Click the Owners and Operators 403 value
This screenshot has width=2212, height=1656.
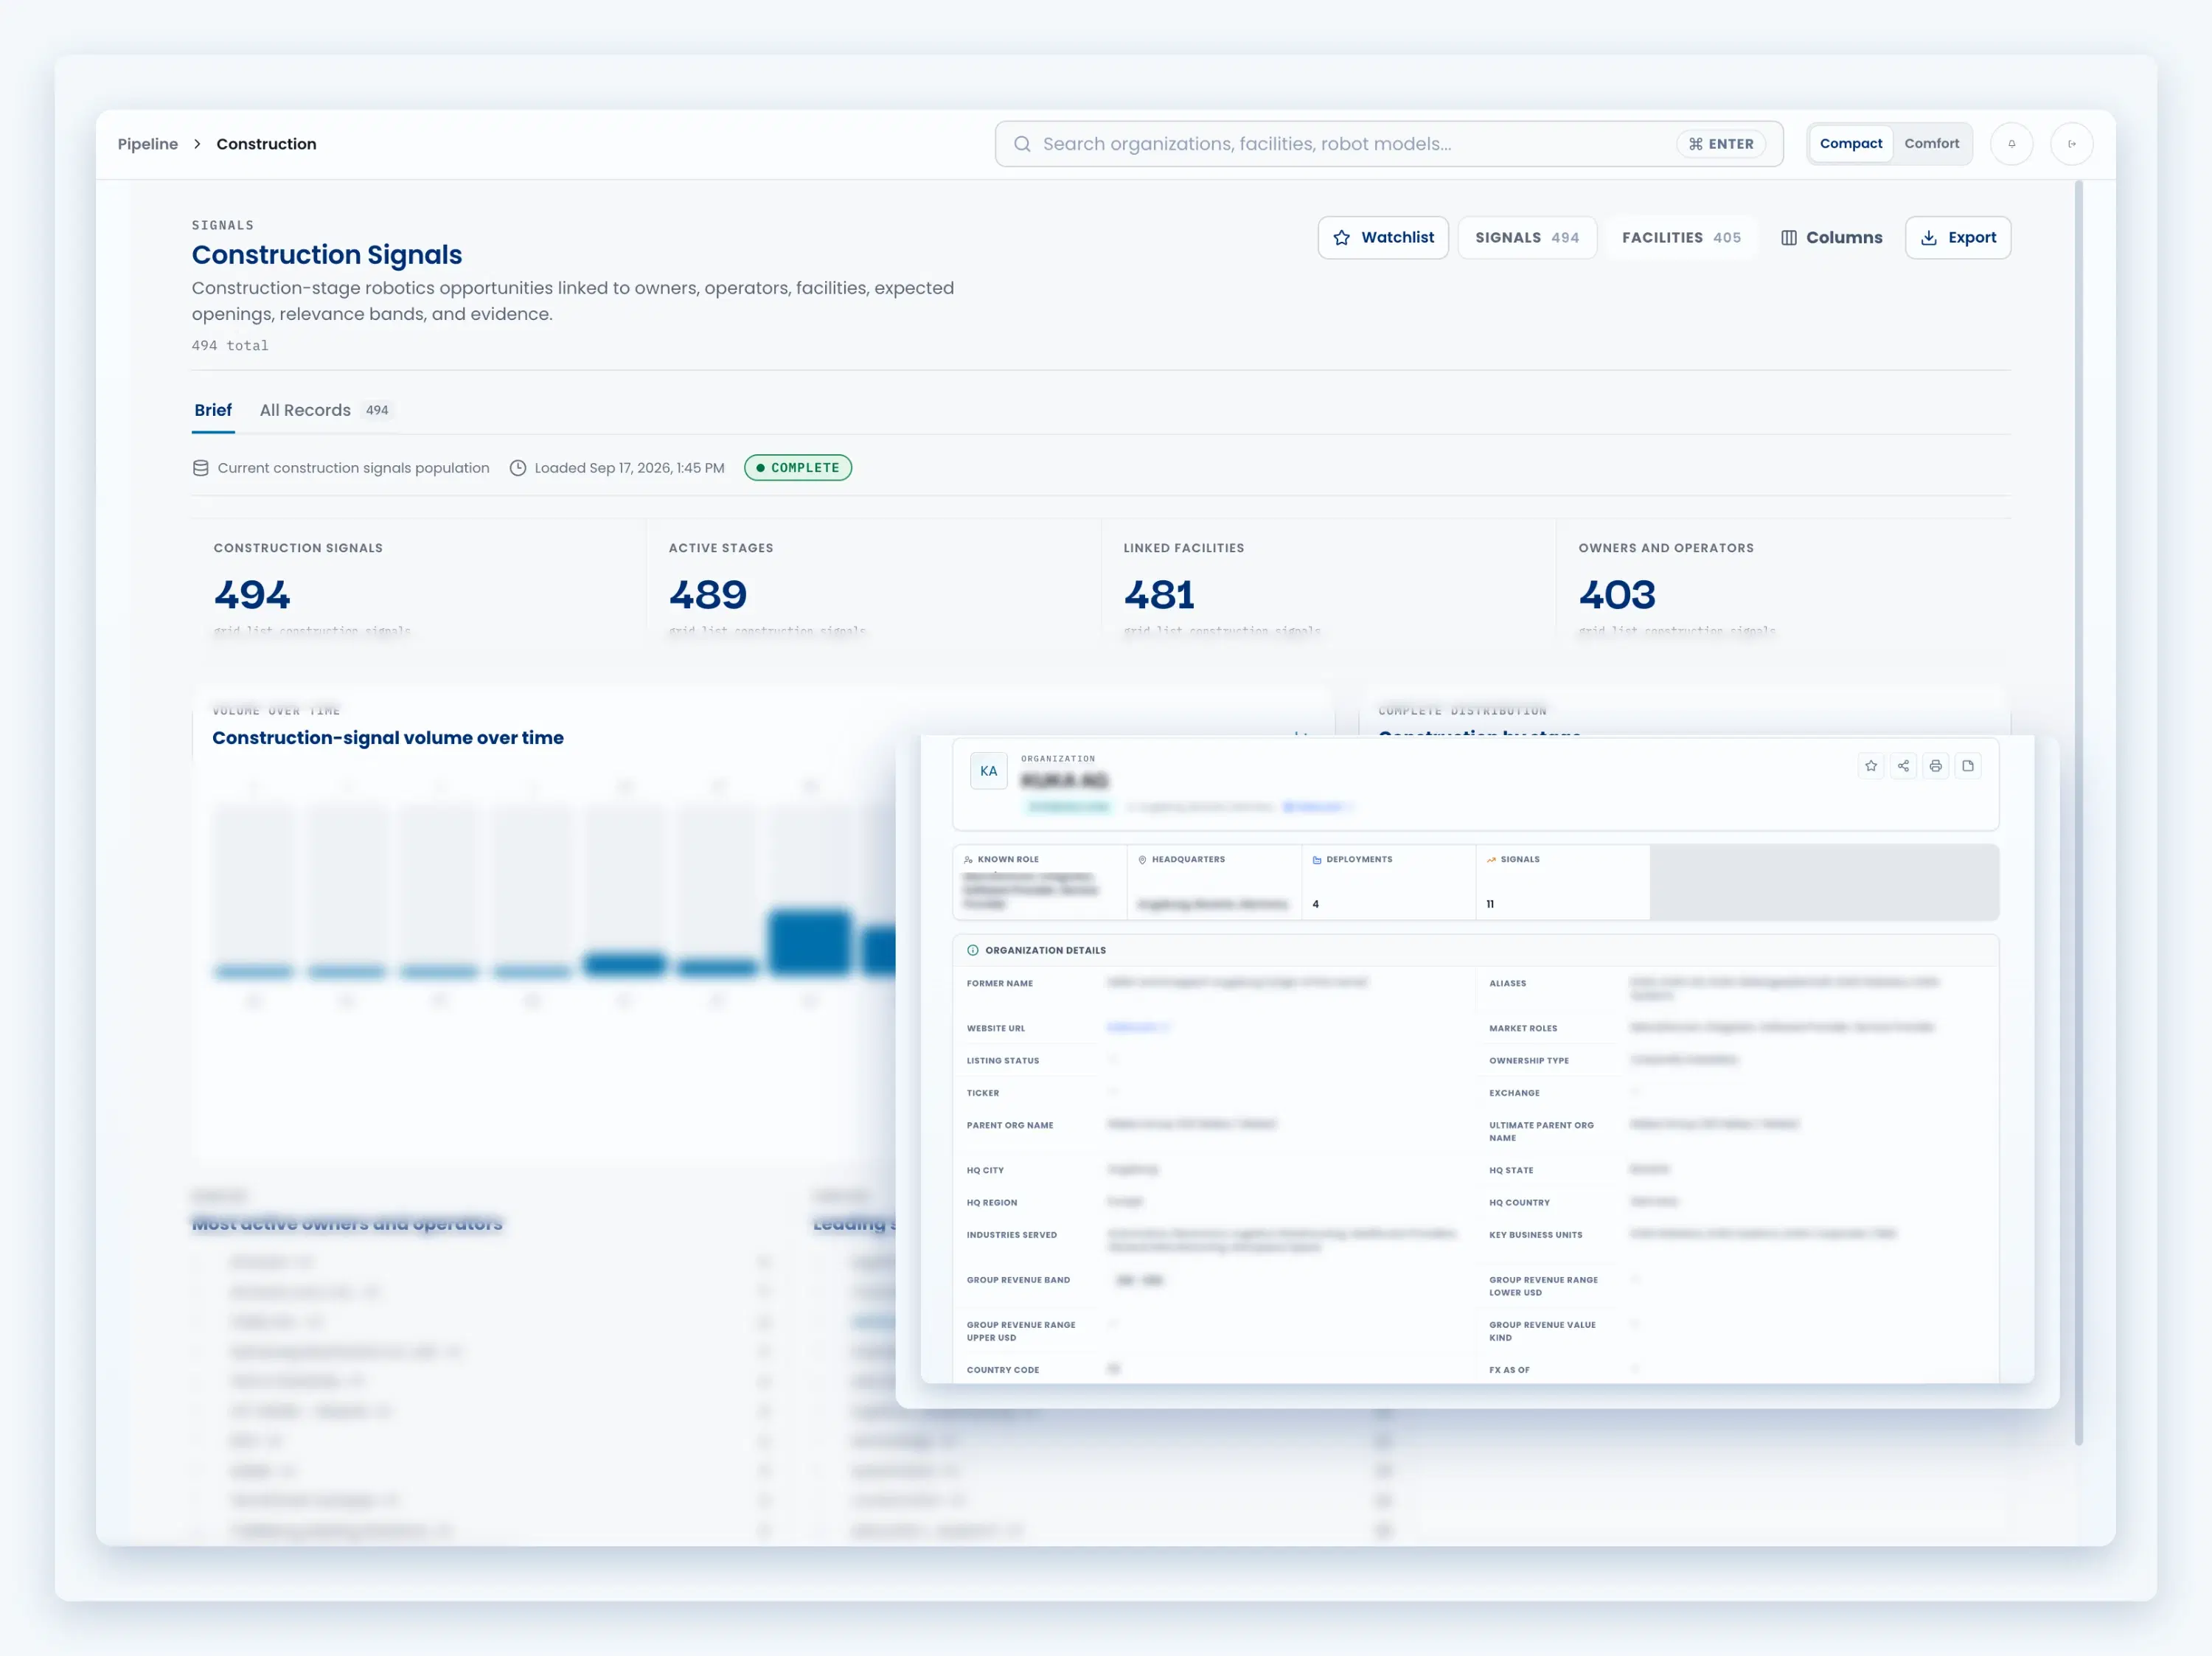point(1617,595)
